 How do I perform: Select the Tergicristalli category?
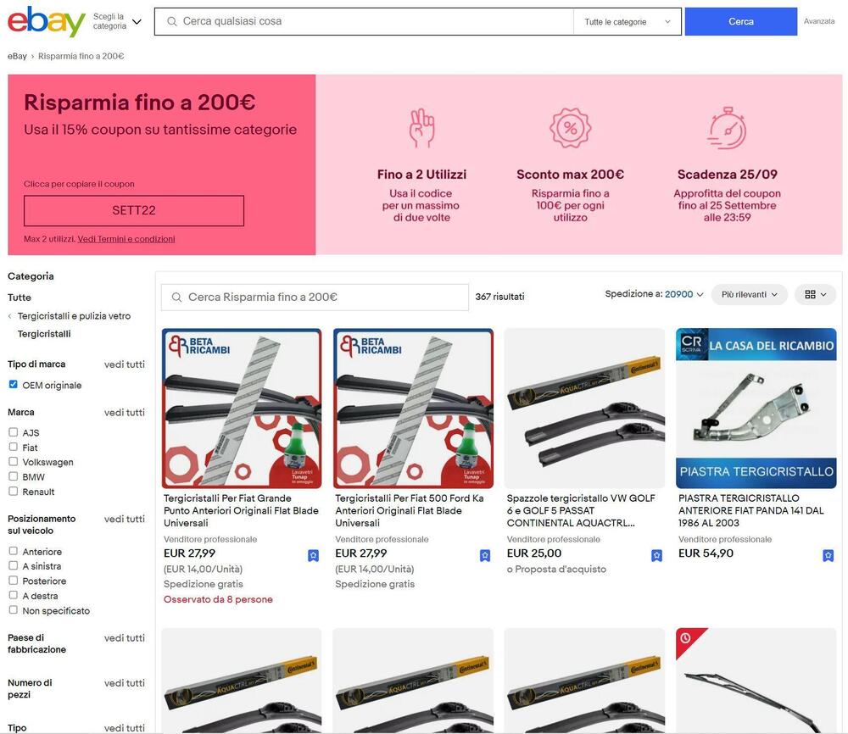pyautogui.click(x=44, y=334)
